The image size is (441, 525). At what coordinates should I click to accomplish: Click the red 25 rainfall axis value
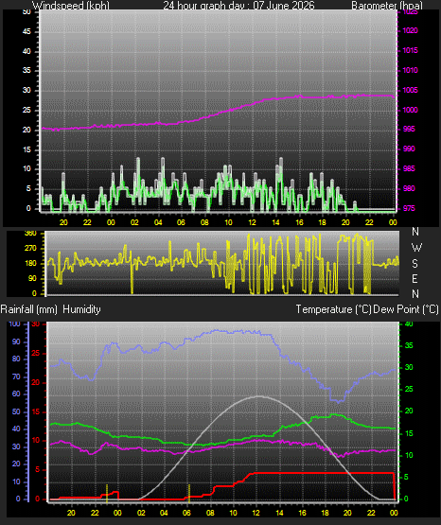coord(36,353)
